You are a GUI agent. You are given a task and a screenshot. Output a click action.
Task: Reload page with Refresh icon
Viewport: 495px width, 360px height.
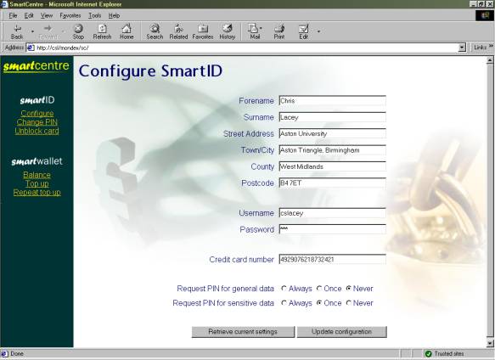[x=102, y=31]
